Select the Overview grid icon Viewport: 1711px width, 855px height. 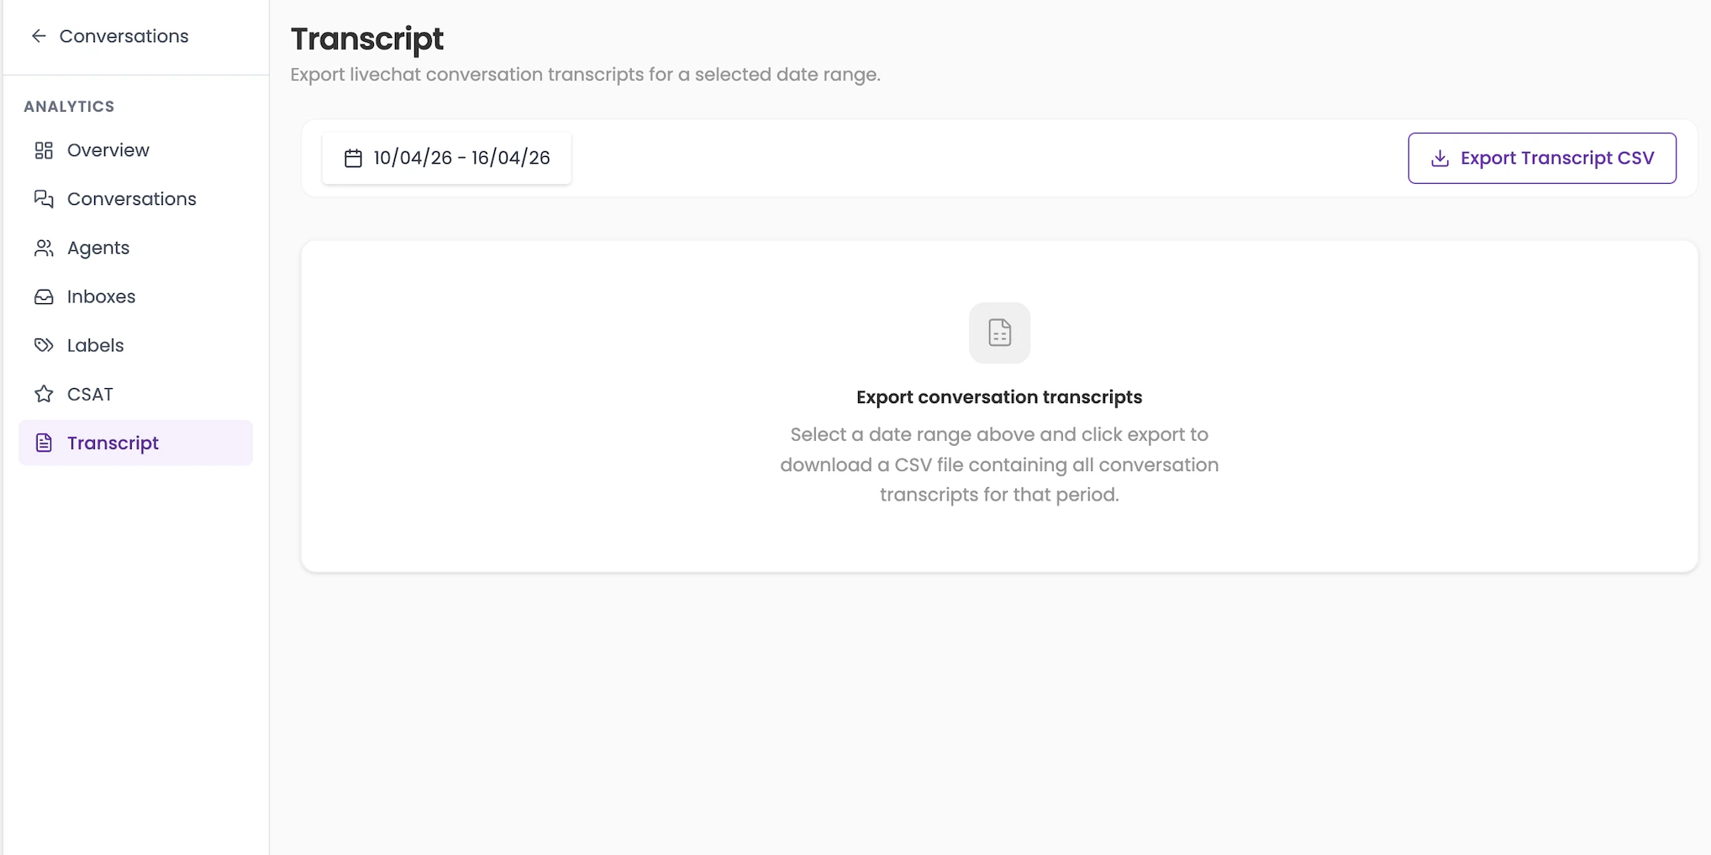(x=44, y=150)
